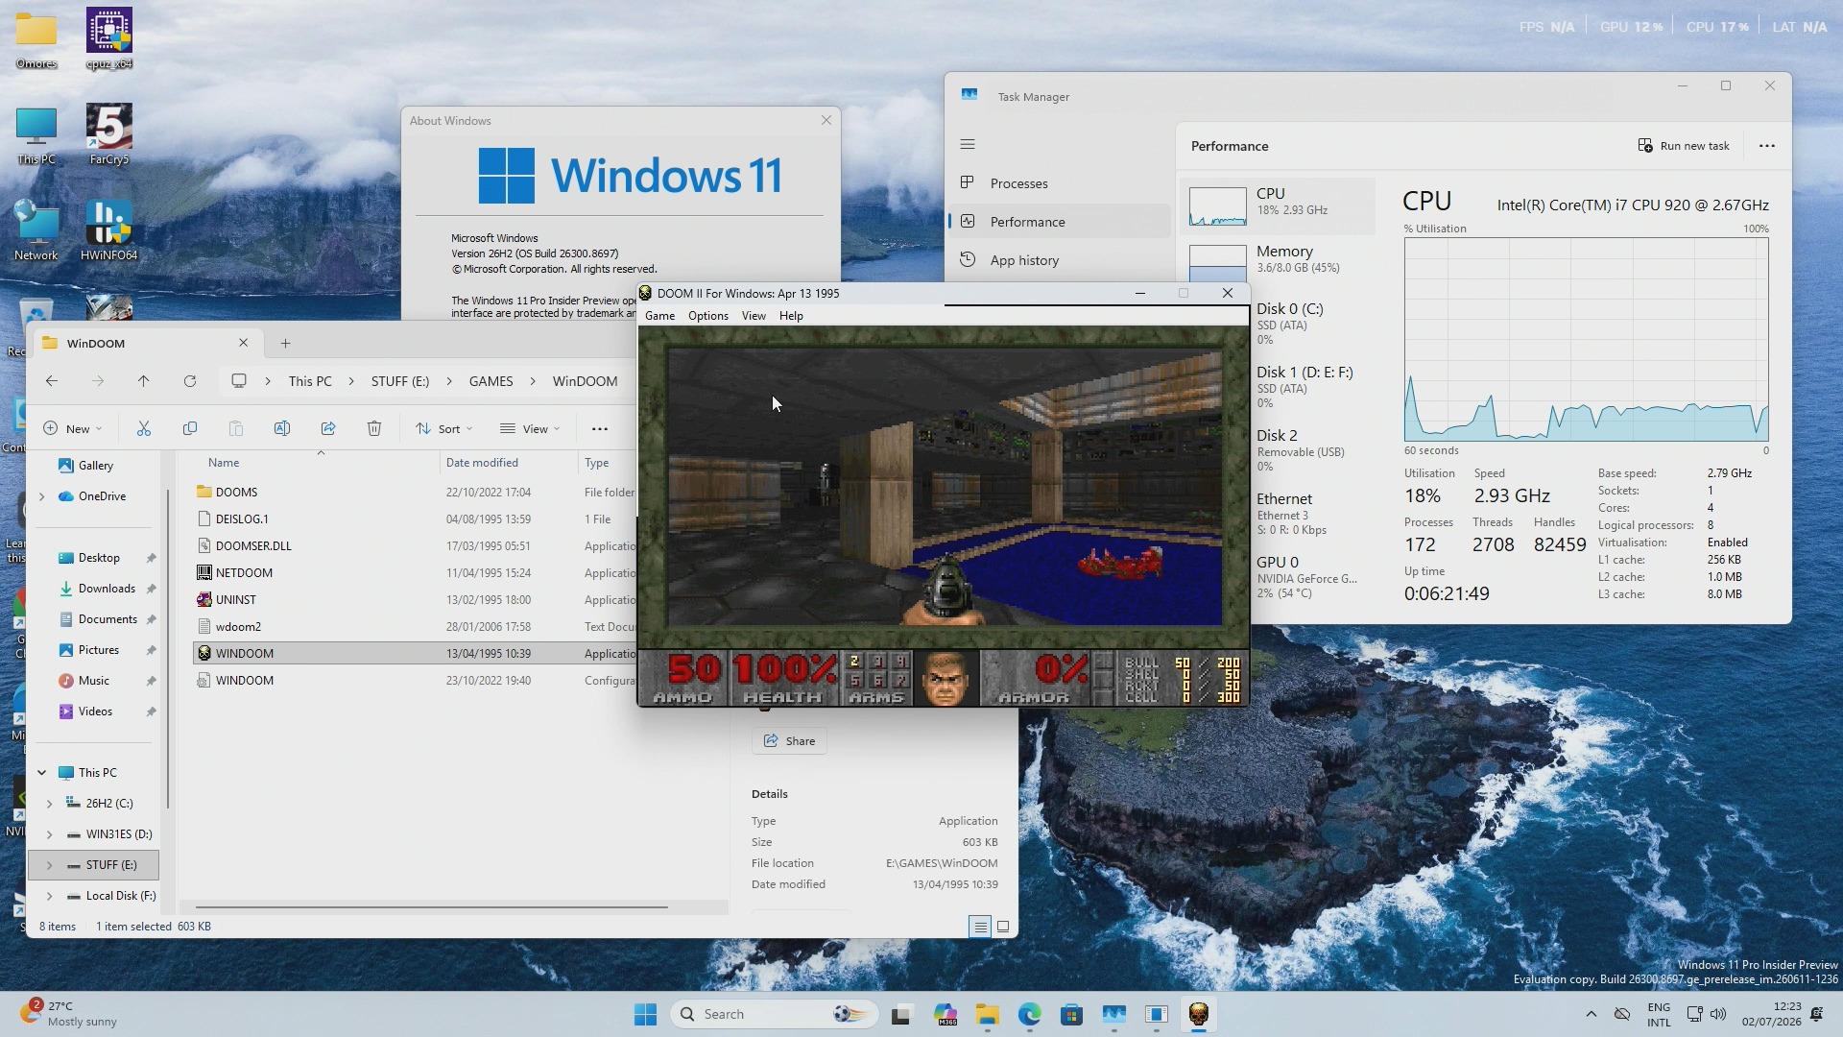The image size is (1843, 1037).
Task: Select the Memory performance graph entry
Action: tap(1278, 261)
